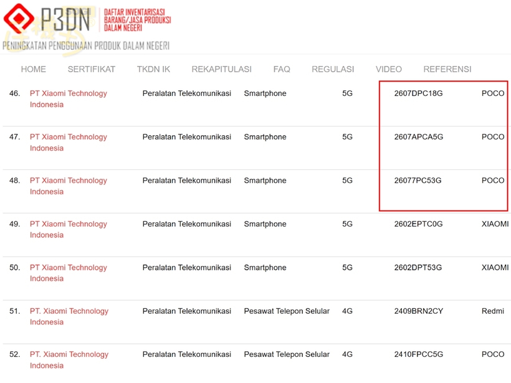The width and height of the screenshot is (511, 383).
Task: Open the TKDN IK page
Action: pos(153,69)
